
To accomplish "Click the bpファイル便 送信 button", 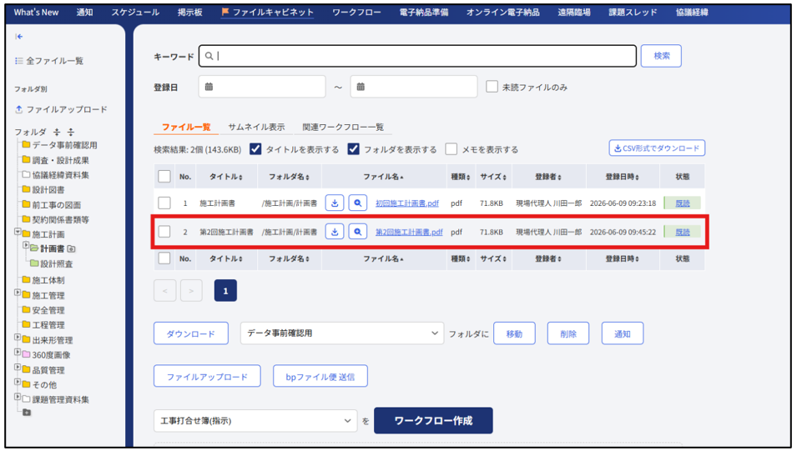I will click(320, 376).
